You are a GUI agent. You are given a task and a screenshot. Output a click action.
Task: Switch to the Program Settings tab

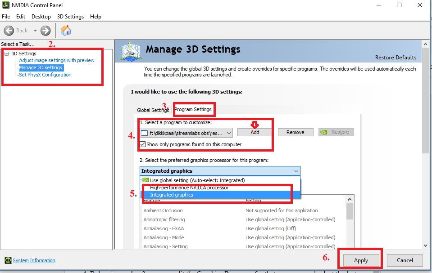pos(193,109)
